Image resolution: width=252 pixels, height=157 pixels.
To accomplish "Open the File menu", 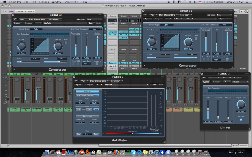I will coord(26,2).
